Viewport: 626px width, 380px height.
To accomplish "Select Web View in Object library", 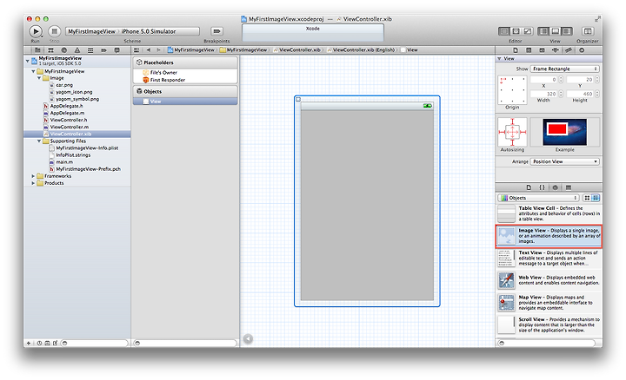I will (x=549, y=280).
